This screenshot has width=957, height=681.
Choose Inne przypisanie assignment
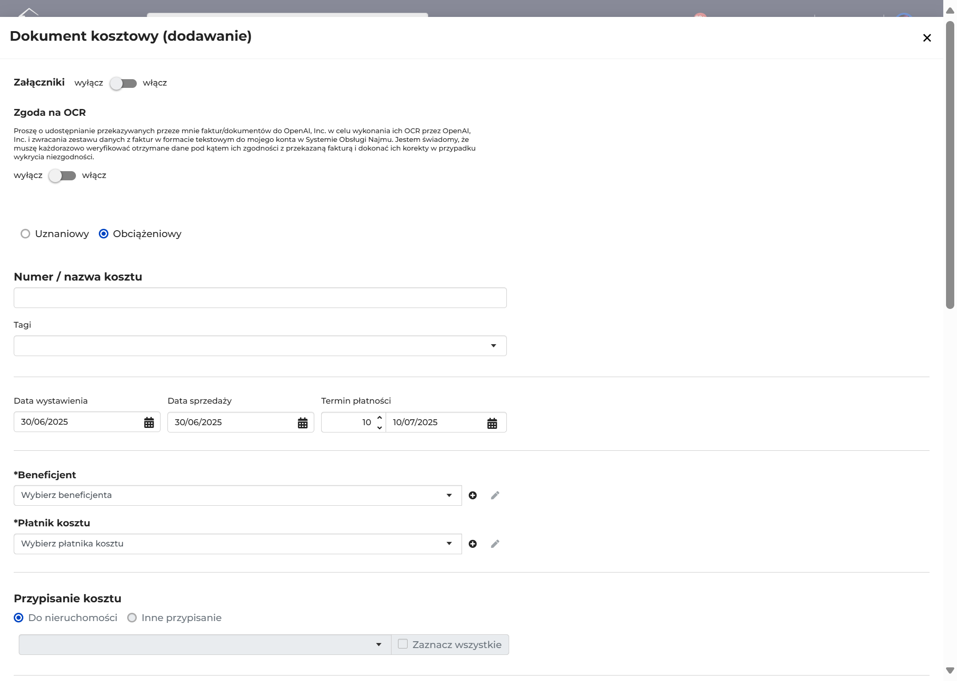[132, 618]
